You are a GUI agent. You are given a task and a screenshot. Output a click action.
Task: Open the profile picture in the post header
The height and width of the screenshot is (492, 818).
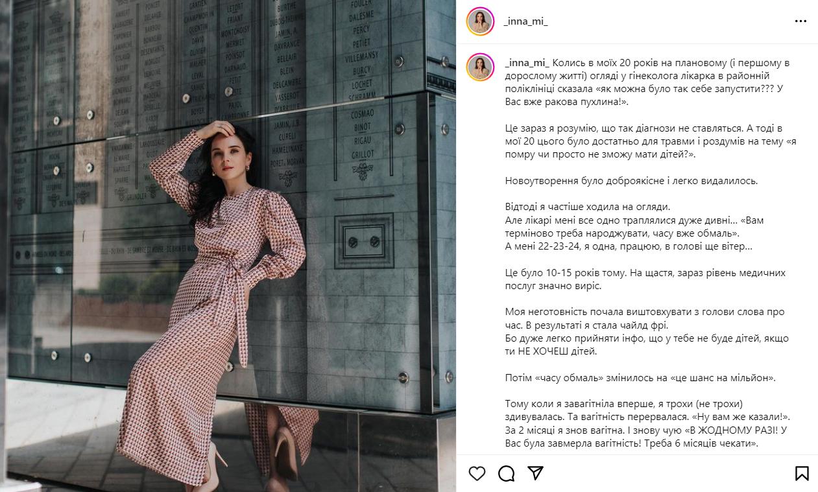point(481,21)
